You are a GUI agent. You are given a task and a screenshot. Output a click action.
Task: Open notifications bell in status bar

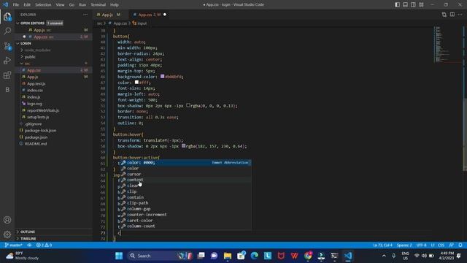click(460, 245)
